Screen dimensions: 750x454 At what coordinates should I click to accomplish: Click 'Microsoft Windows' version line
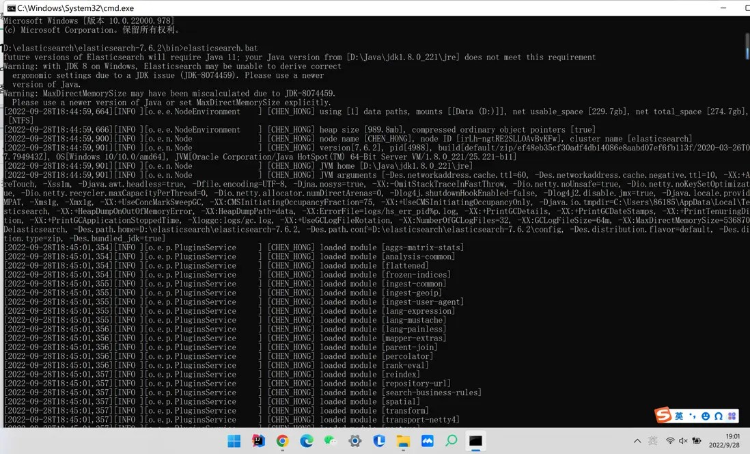click(89, 21)
